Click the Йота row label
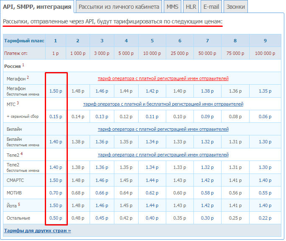The image size is (286, 241). click(13, 205)
